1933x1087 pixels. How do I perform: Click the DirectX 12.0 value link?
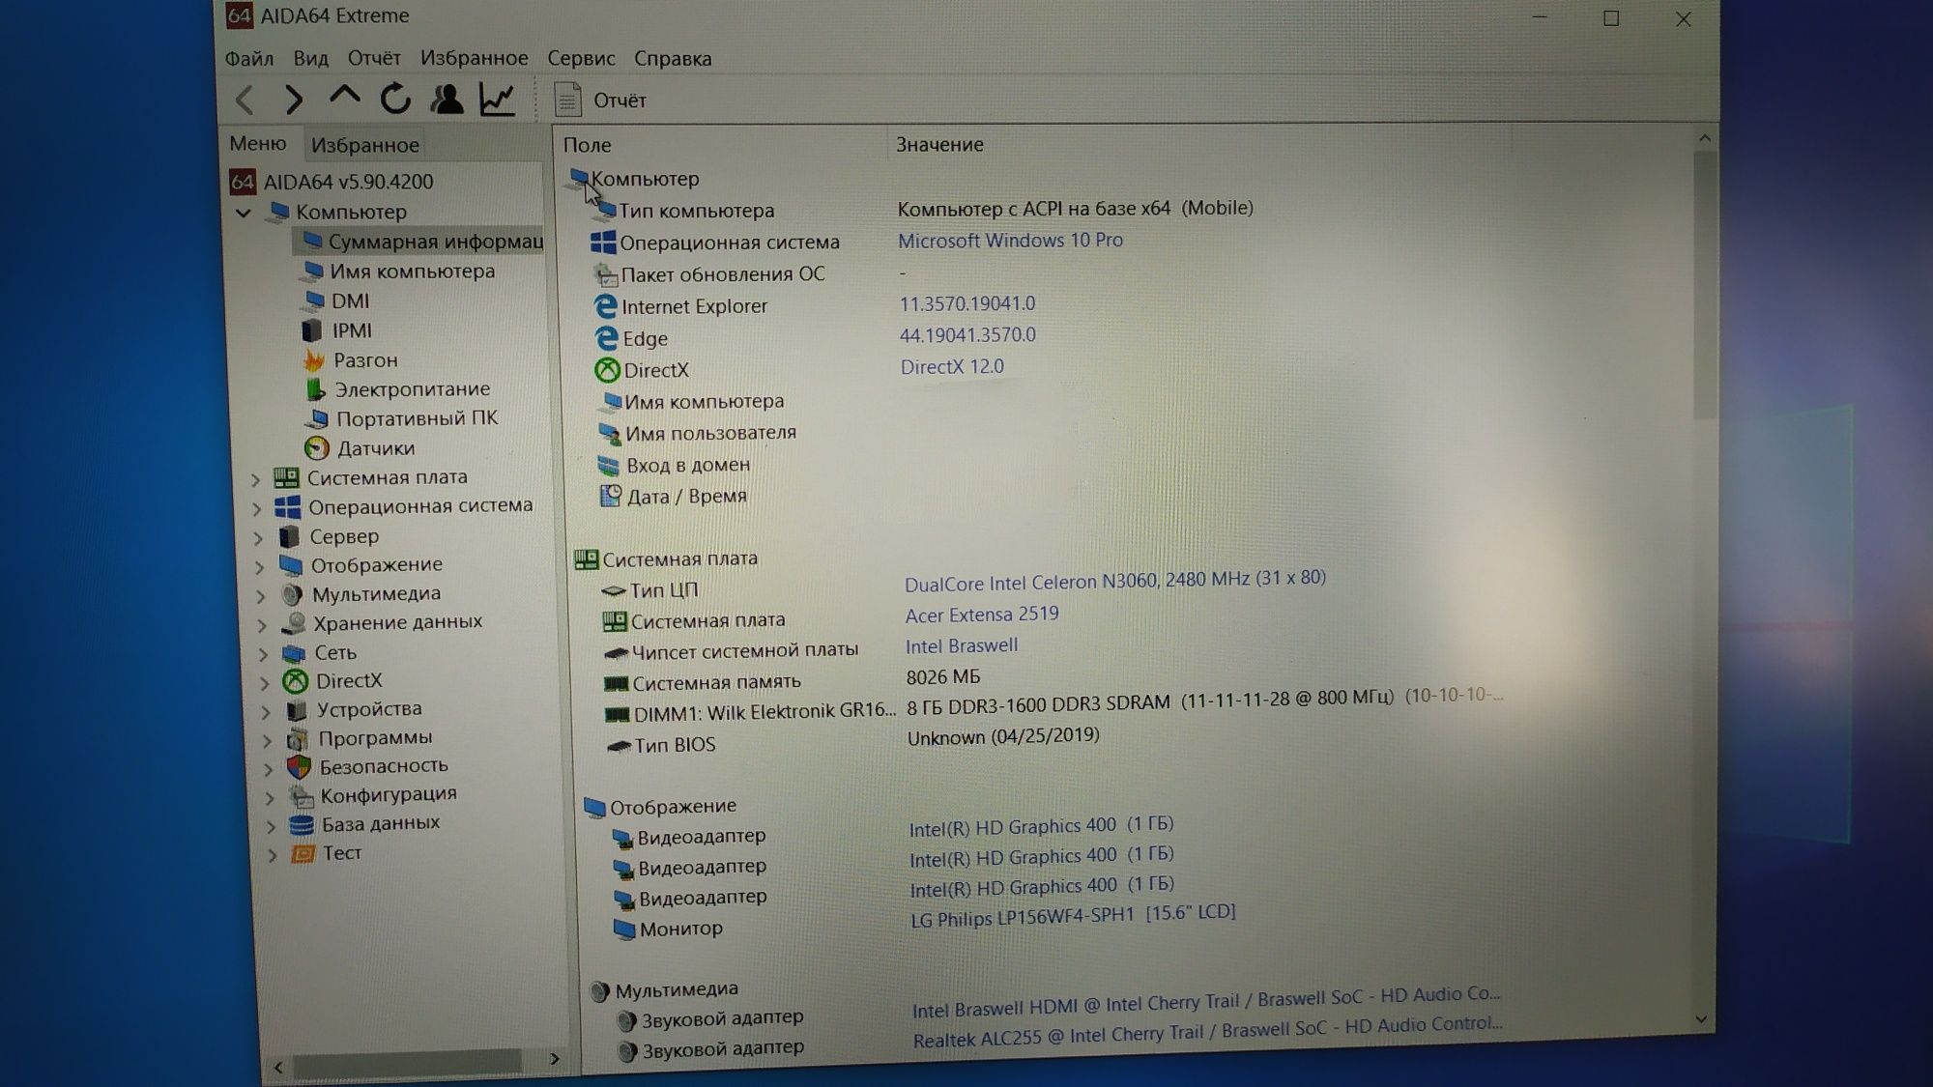click(x=952, y=367)
